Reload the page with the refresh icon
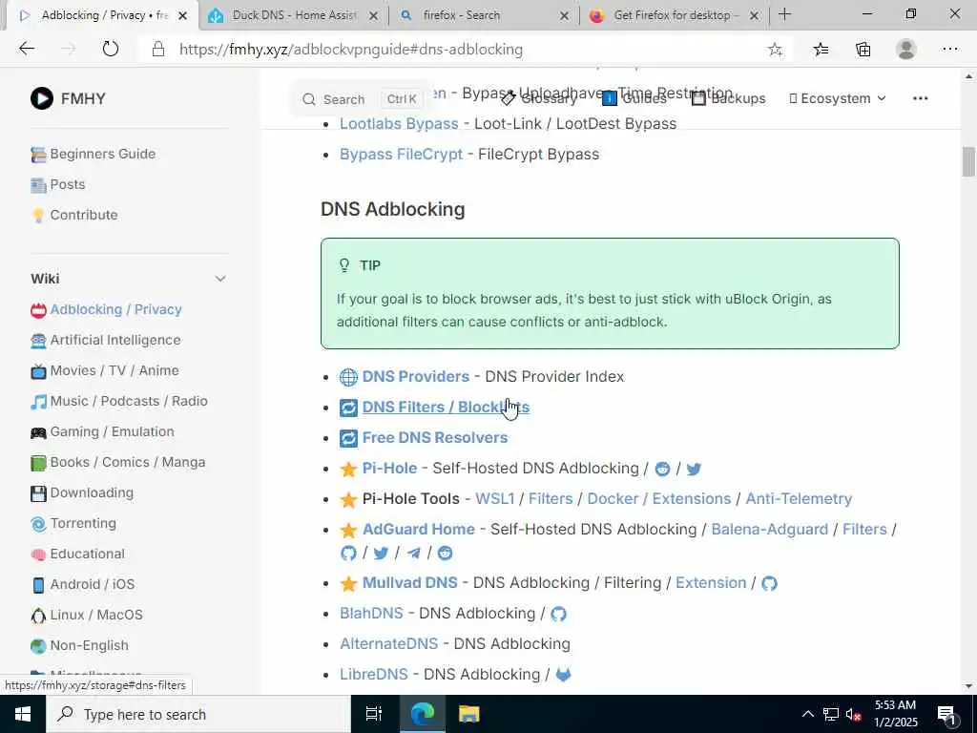This screenshot has height=733, width=977. pos(111,49)
